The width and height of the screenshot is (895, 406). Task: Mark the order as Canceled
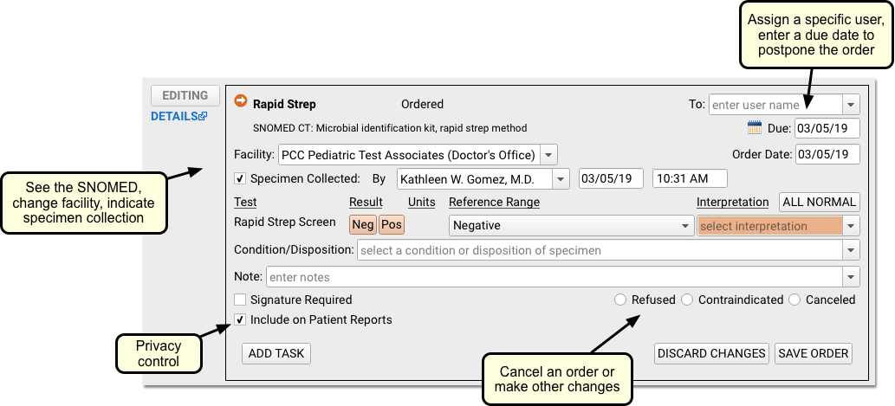[x=794, y=300]
